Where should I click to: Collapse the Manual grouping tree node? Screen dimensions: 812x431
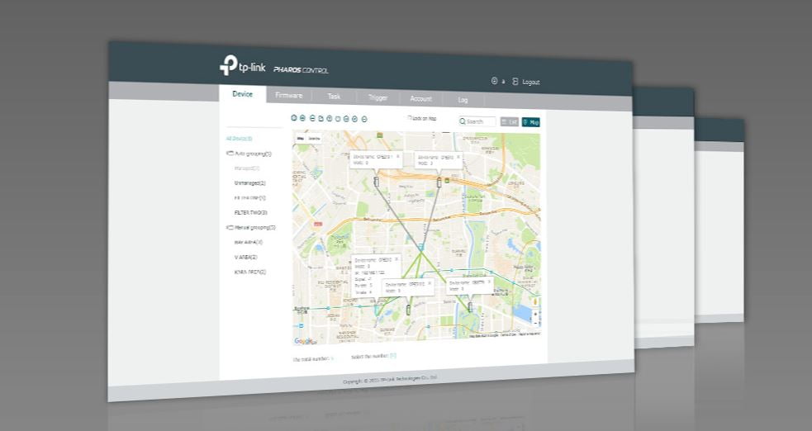(x=230, y=227)
